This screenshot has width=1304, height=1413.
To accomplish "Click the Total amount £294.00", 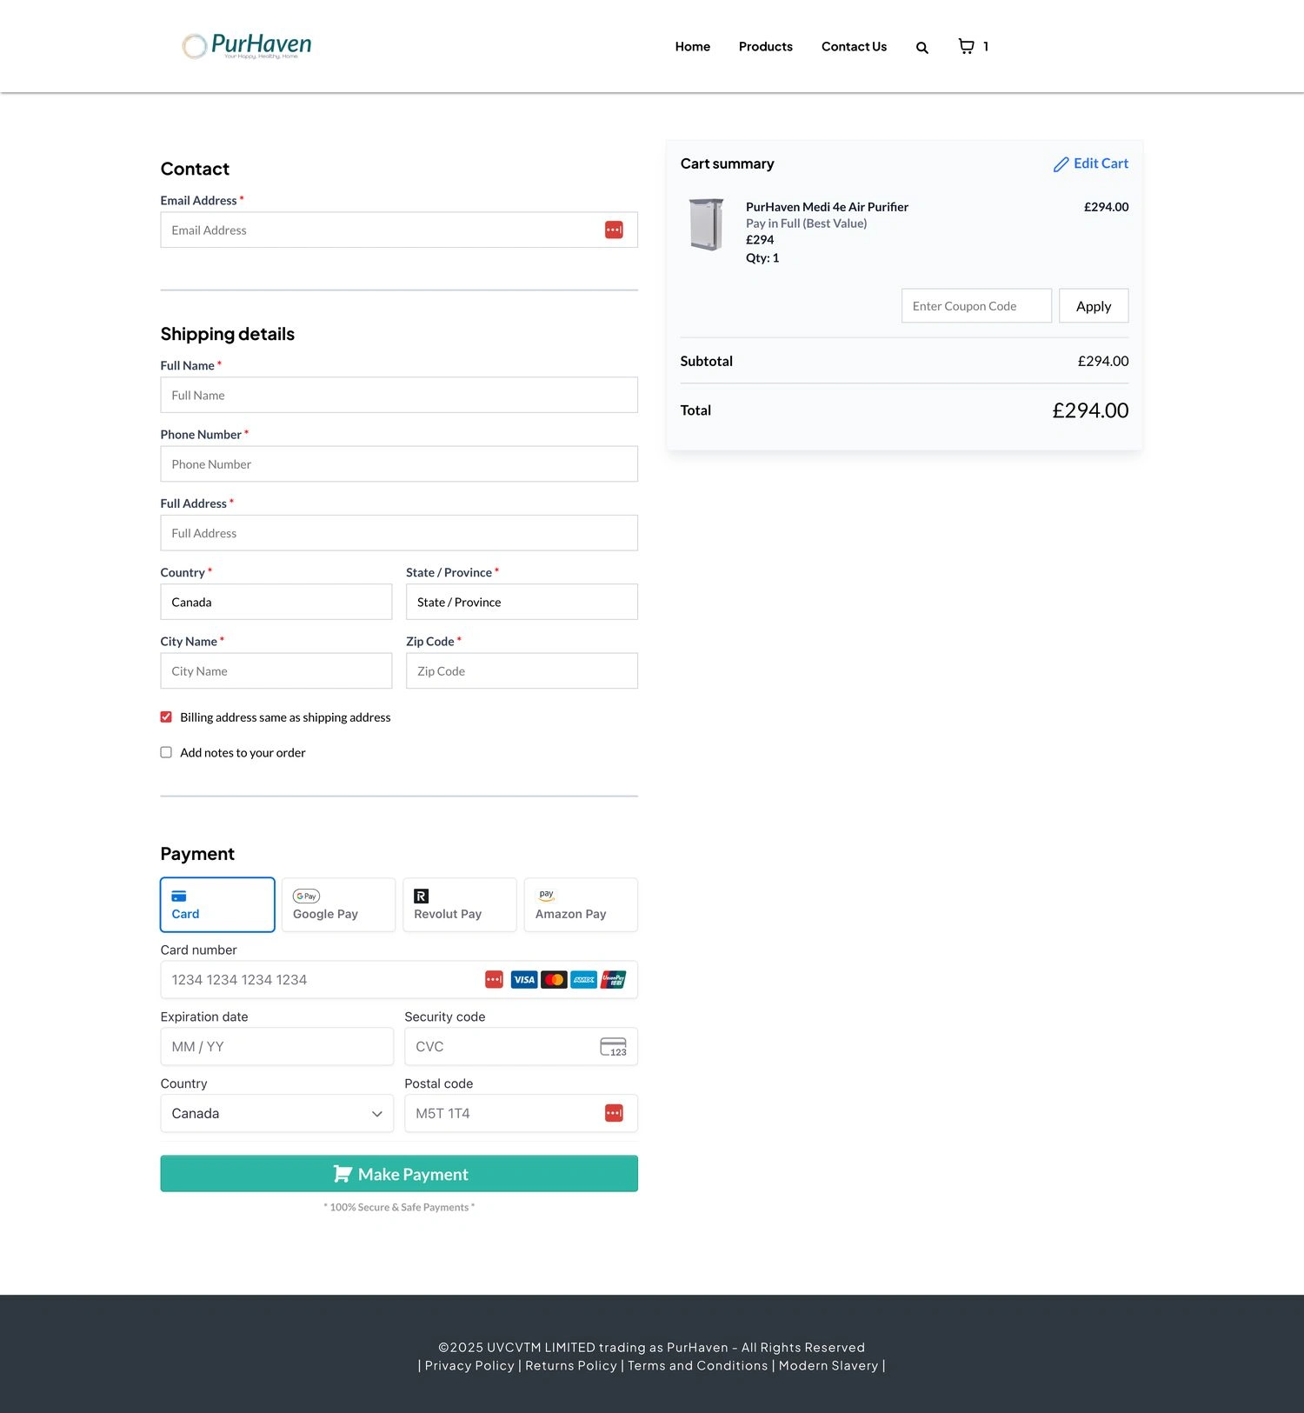I will (x=1090, y=410).
